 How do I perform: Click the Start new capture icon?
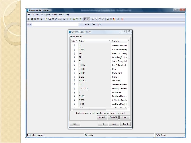point(35,19)
